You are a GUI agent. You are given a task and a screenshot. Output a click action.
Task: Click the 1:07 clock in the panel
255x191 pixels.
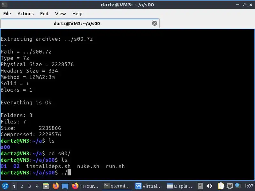coord(249,186)
